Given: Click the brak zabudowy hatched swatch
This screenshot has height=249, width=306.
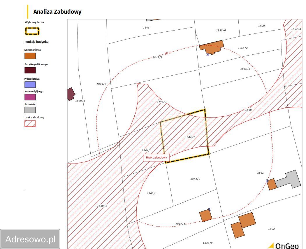Looking at the screenshot, I should [x=30, y=124].
